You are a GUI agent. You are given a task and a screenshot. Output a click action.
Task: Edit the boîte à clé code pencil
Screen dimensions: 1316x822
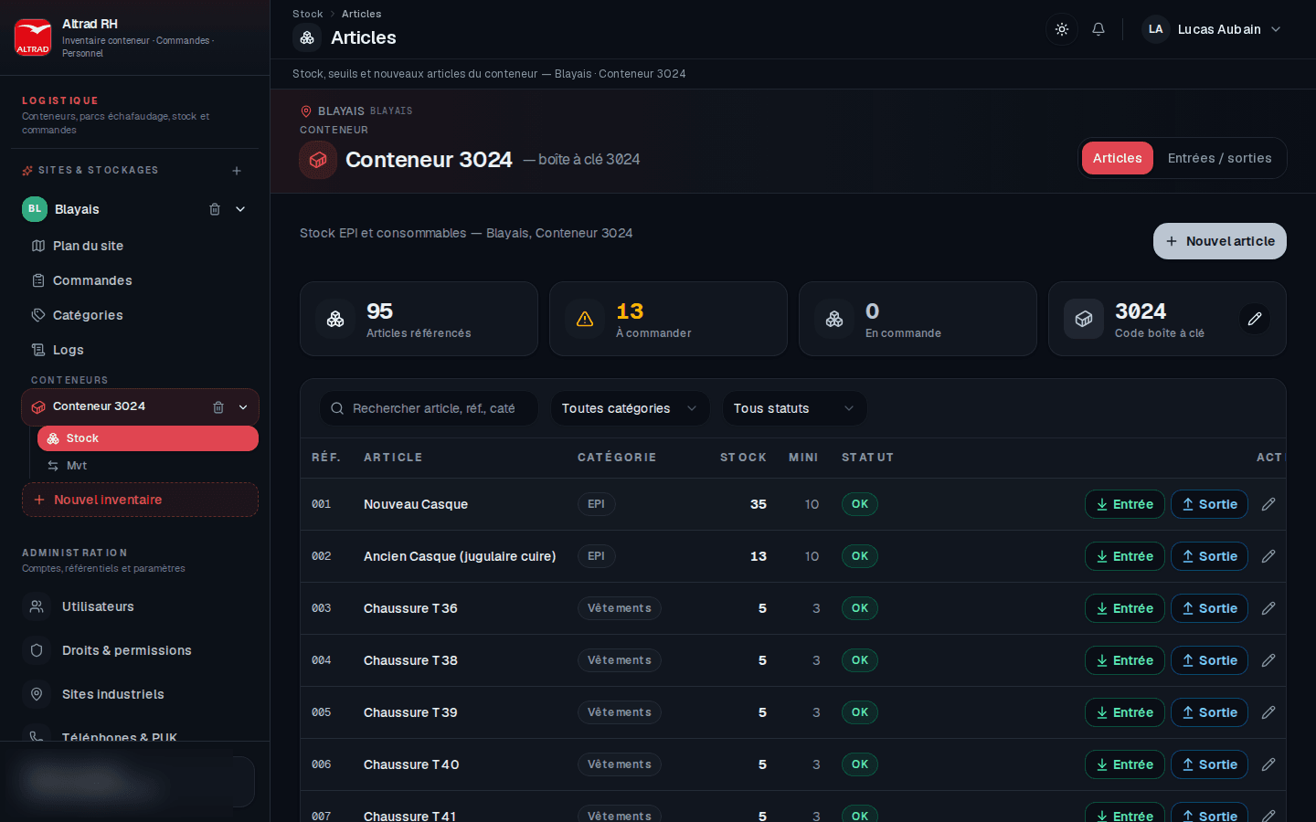[1255, 319]
